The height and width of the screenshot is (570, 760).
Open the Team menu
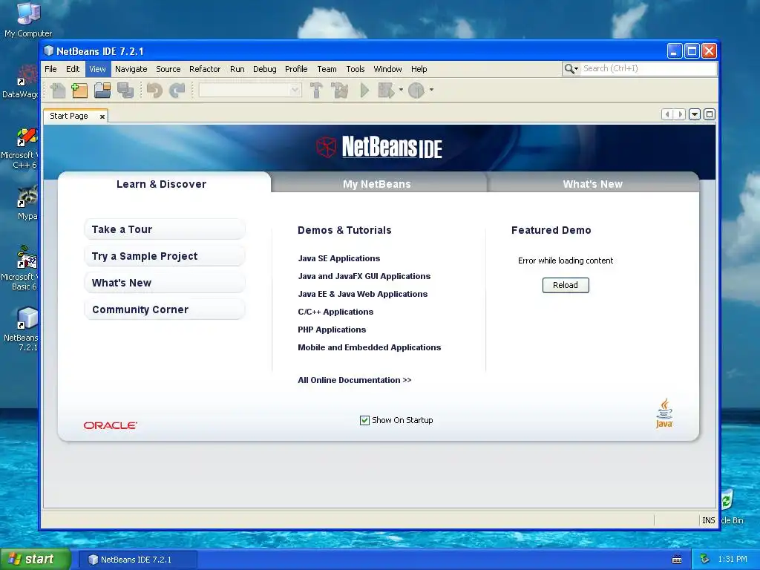(x=327, y=69)
